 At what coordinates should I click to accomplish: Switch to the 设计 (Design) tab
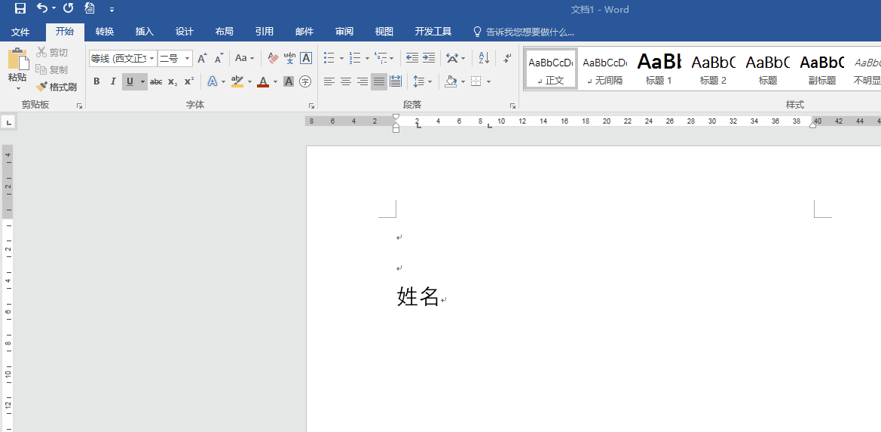(x=185, y=32)
